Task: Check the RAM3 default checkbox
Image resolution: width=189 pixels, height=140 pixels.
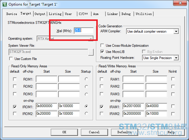Action: (x=102, y=94)
